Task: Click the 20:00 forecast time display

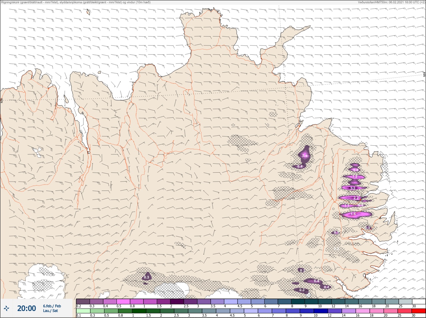Action: pos(27,308)
